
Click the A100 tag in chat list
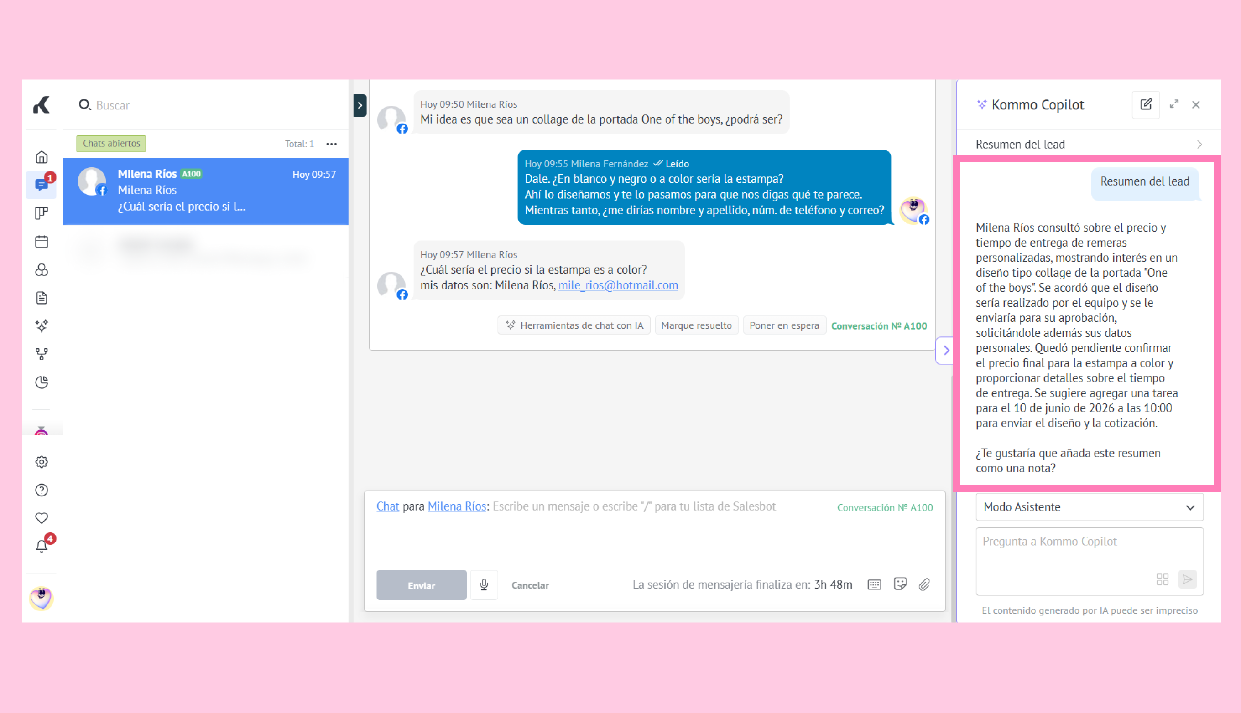(192, 174)
